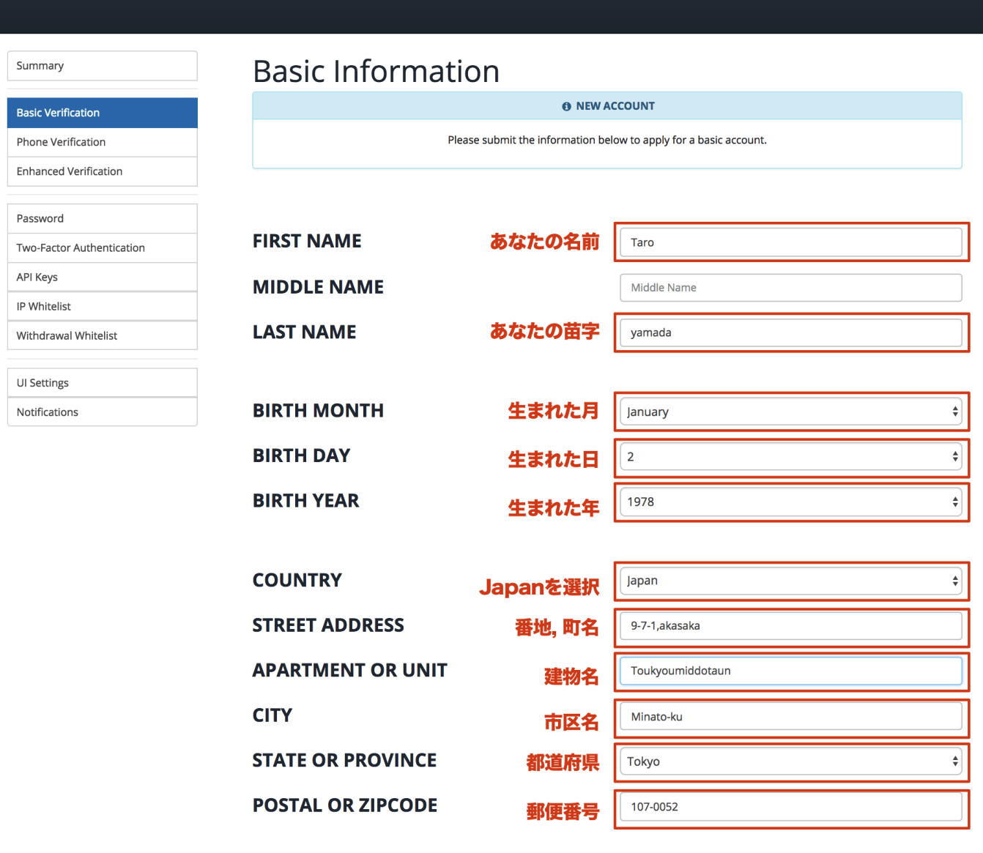Go to API Keys

(x=102, y=277)
